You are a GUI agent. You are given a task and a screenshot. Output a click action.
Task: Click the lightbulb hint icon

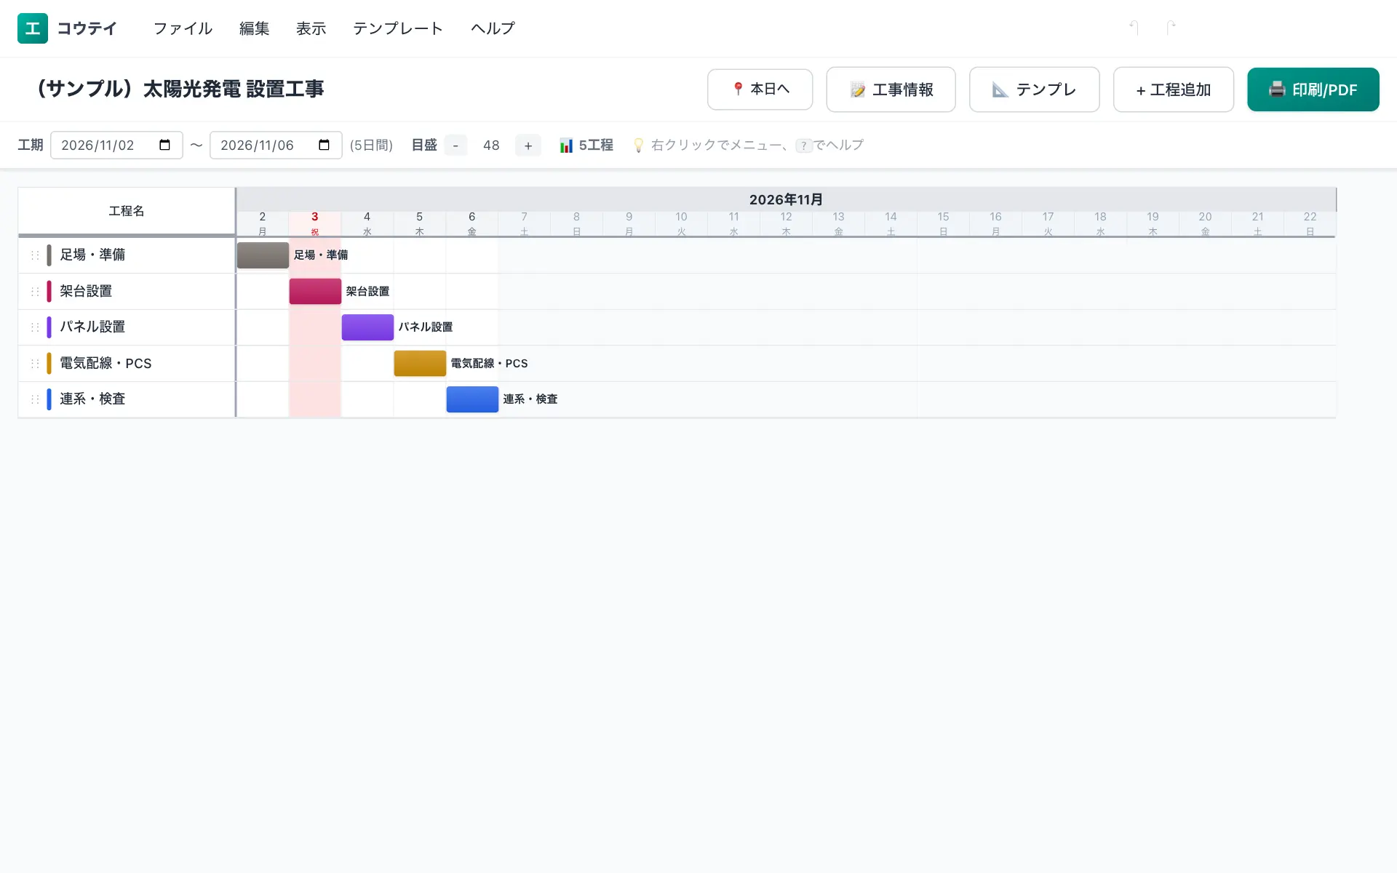point(638,145)
